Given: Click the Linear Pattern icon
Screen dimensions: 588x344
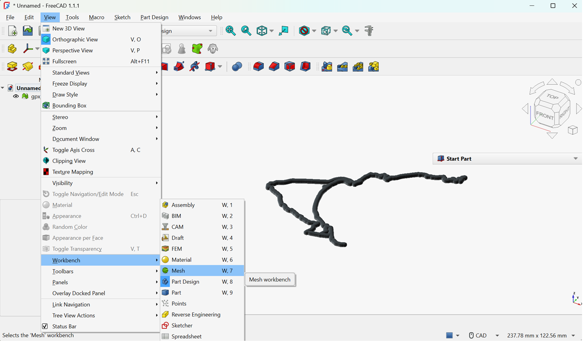Looking at the screenshot, I should click(342, 67).
